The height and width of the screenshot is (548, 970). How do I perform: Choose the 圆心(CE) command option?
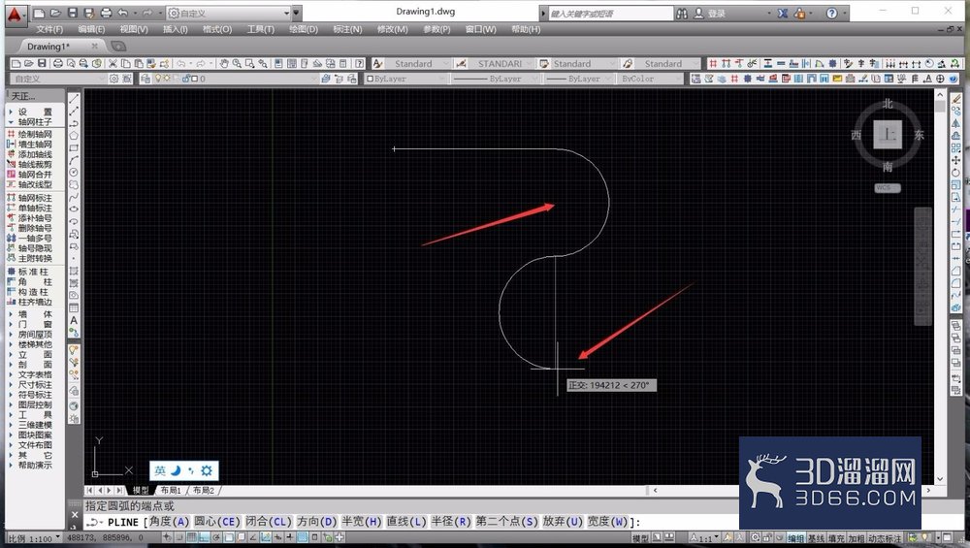coord(217,522)
